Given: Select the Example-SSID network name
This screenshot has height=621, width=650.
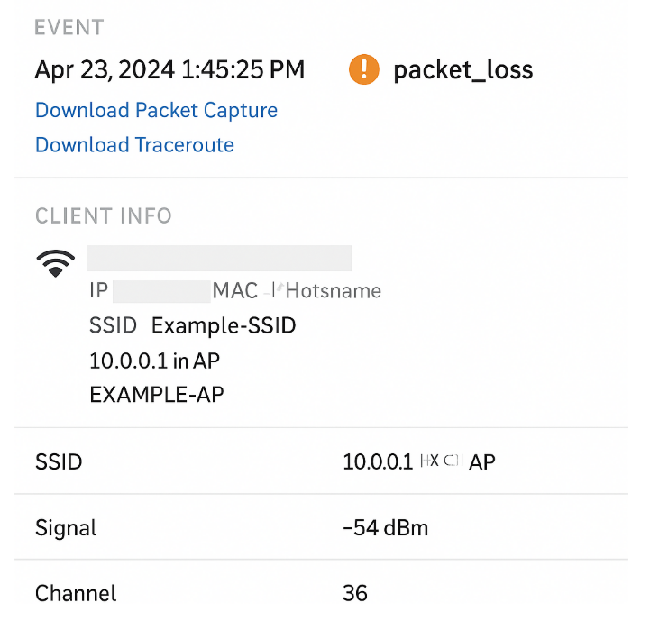Looking at the screenshot, I should tap(224, 325).
